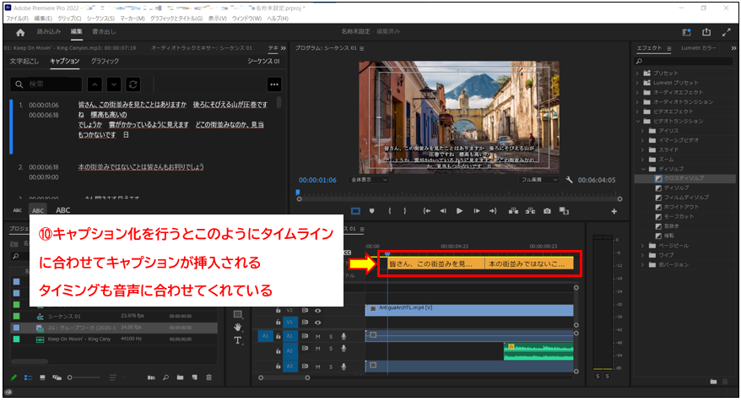Viewport: 741px width, 402px height.
Task: Open the シーケンス menu
Action: (x=100, y=19)
